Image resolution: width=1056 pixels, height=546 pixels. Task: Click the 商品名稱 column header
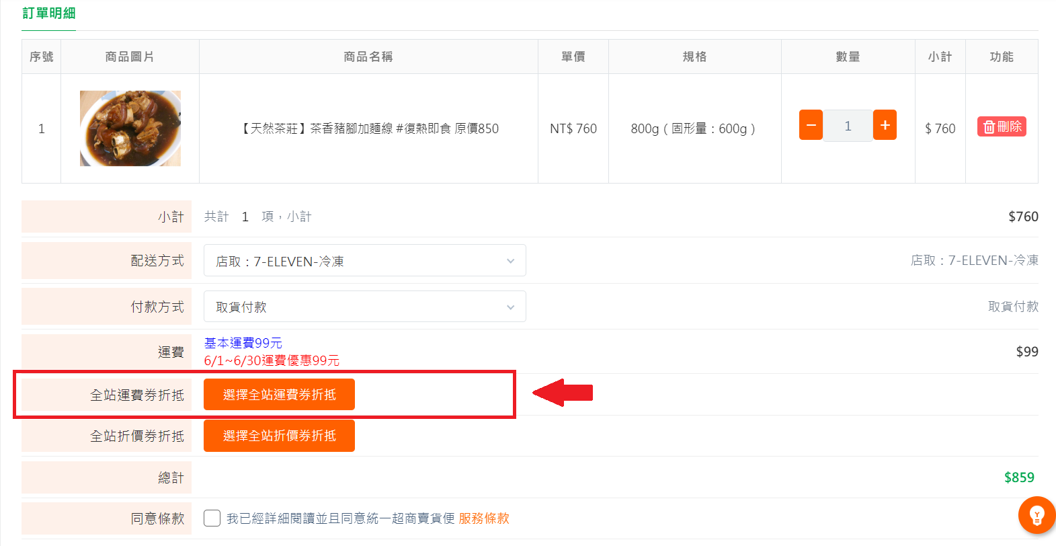pyautogui.click(x=368, y=57)
